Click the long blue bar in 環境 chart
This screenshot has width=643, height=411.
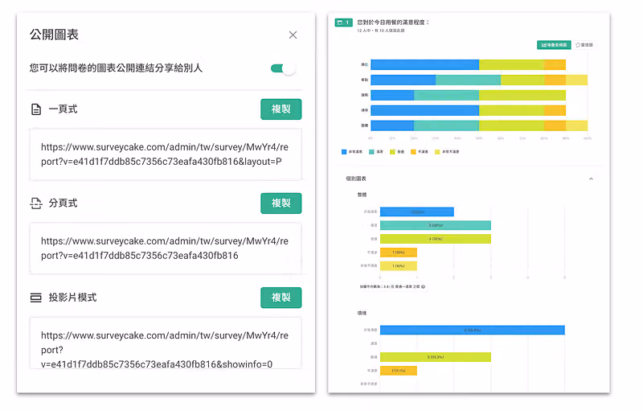pyautogui.click(x=473, y=330)
